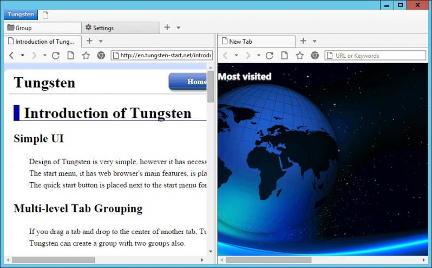Add a new top-level group tab with plus
The width and height of the screenshot is (432, 268).
167,27
